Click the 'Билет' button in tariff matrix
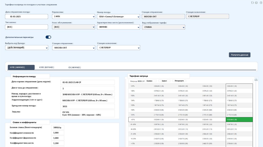The width and height of the screenshot is (263, 147). tap(164, 81)
